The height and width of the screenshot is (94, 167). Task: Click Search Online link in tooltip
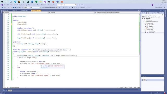(x=44, y=68)
